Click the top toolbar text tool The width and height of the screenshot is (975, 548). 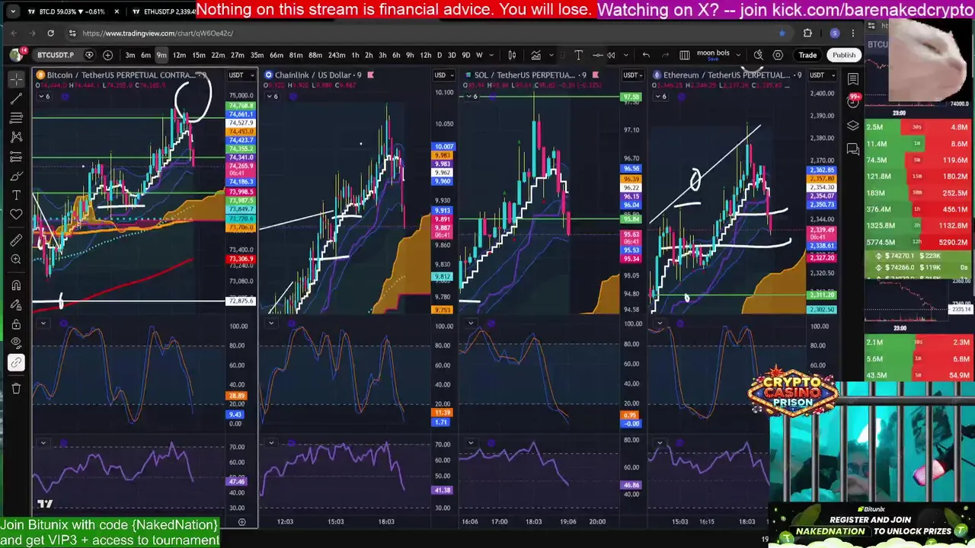coord(579,55)
